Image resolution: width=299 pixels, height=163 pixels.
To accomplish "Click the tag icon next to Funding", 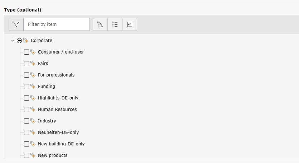I will coord(33,87).
